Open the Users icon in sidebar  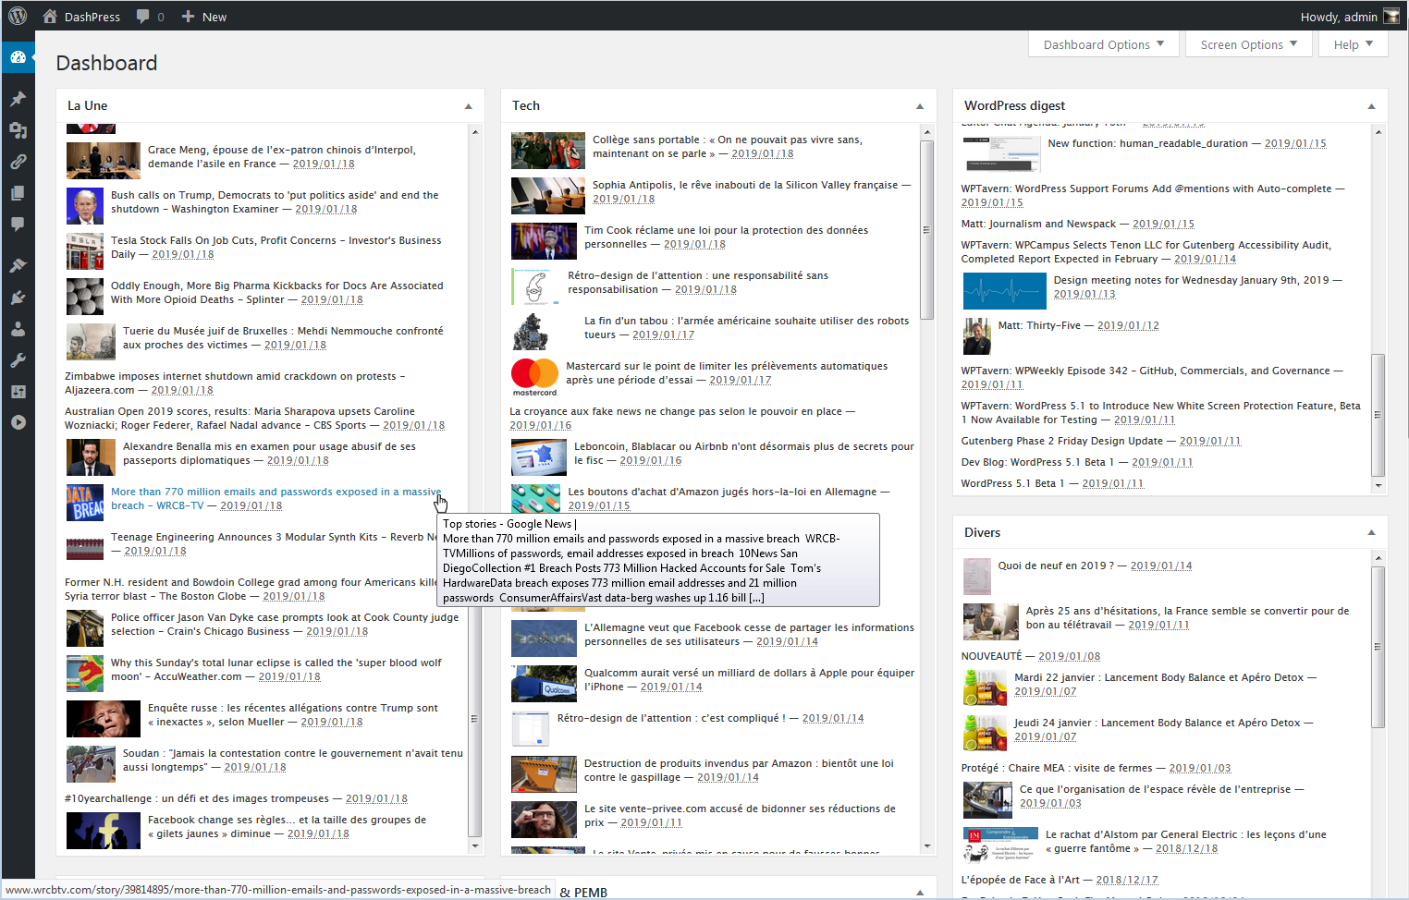pos(18,329)
